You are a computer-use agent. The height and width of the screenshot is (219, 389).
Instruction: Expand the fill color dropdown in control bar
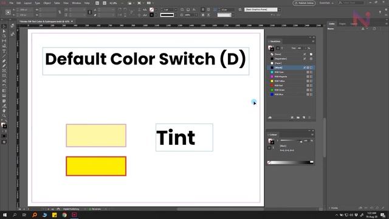pyautogui.click(x=156, y=10)
